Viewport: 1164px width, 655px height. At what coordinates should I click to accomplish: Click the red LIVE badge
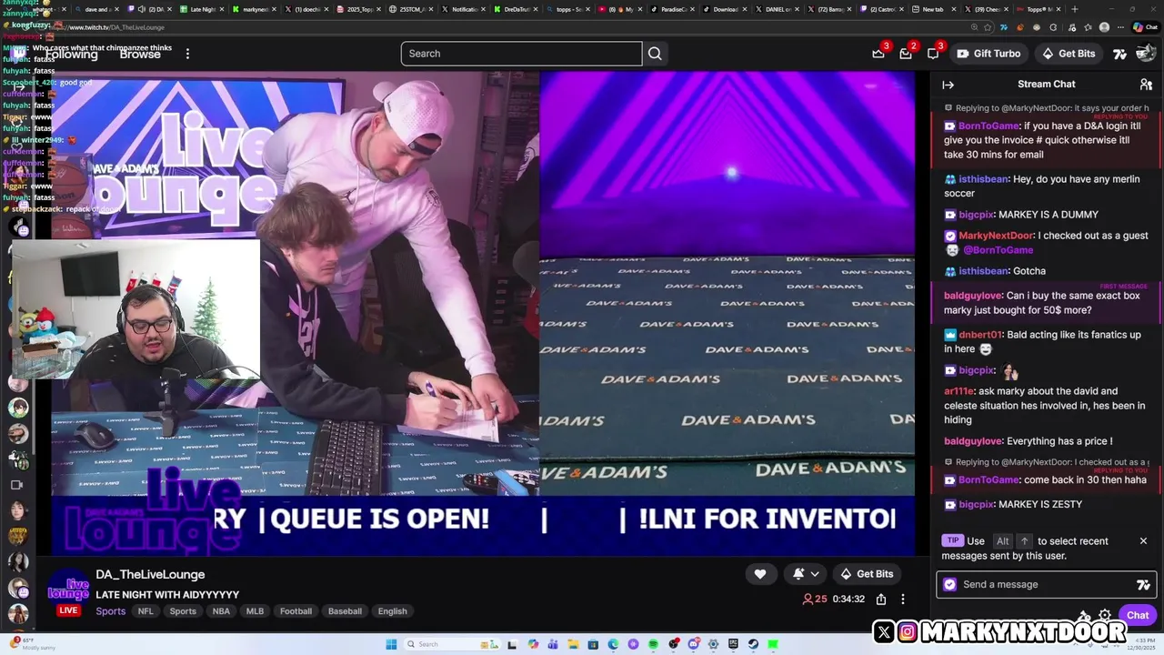[x=69, y=610]
